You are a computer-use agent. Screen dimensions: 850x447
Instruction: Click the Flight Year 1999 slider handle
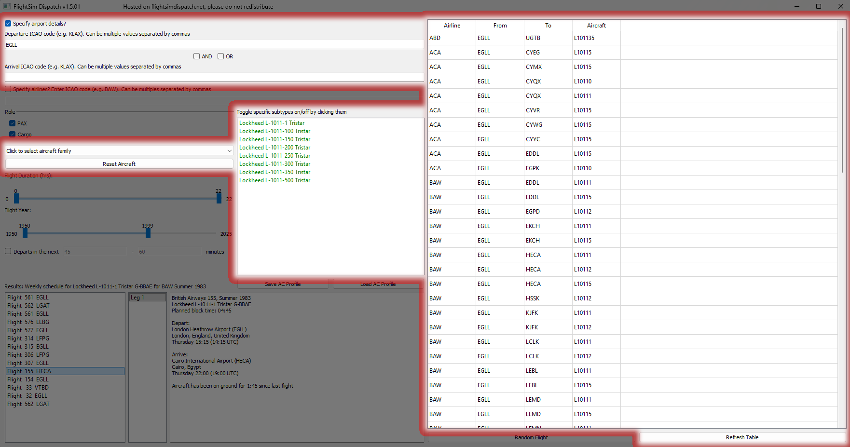tap(148, 233)
